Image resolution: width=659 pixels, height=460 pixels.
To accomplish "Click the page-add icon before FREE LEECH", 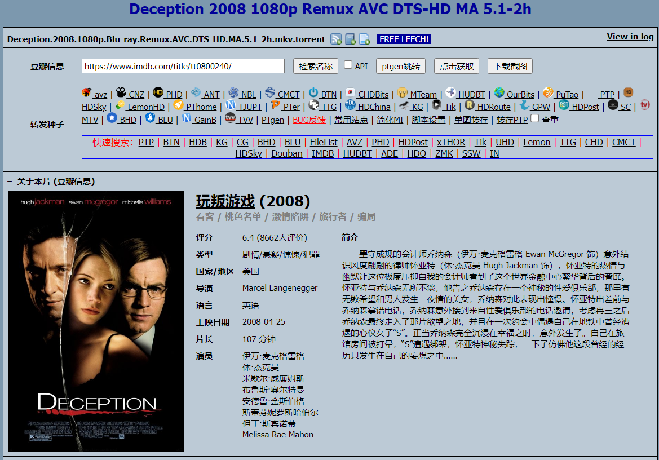I will 364,39.
